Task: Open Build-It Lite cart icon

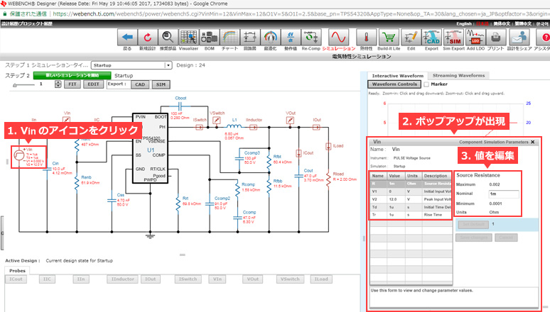Action: click(389, 37)
